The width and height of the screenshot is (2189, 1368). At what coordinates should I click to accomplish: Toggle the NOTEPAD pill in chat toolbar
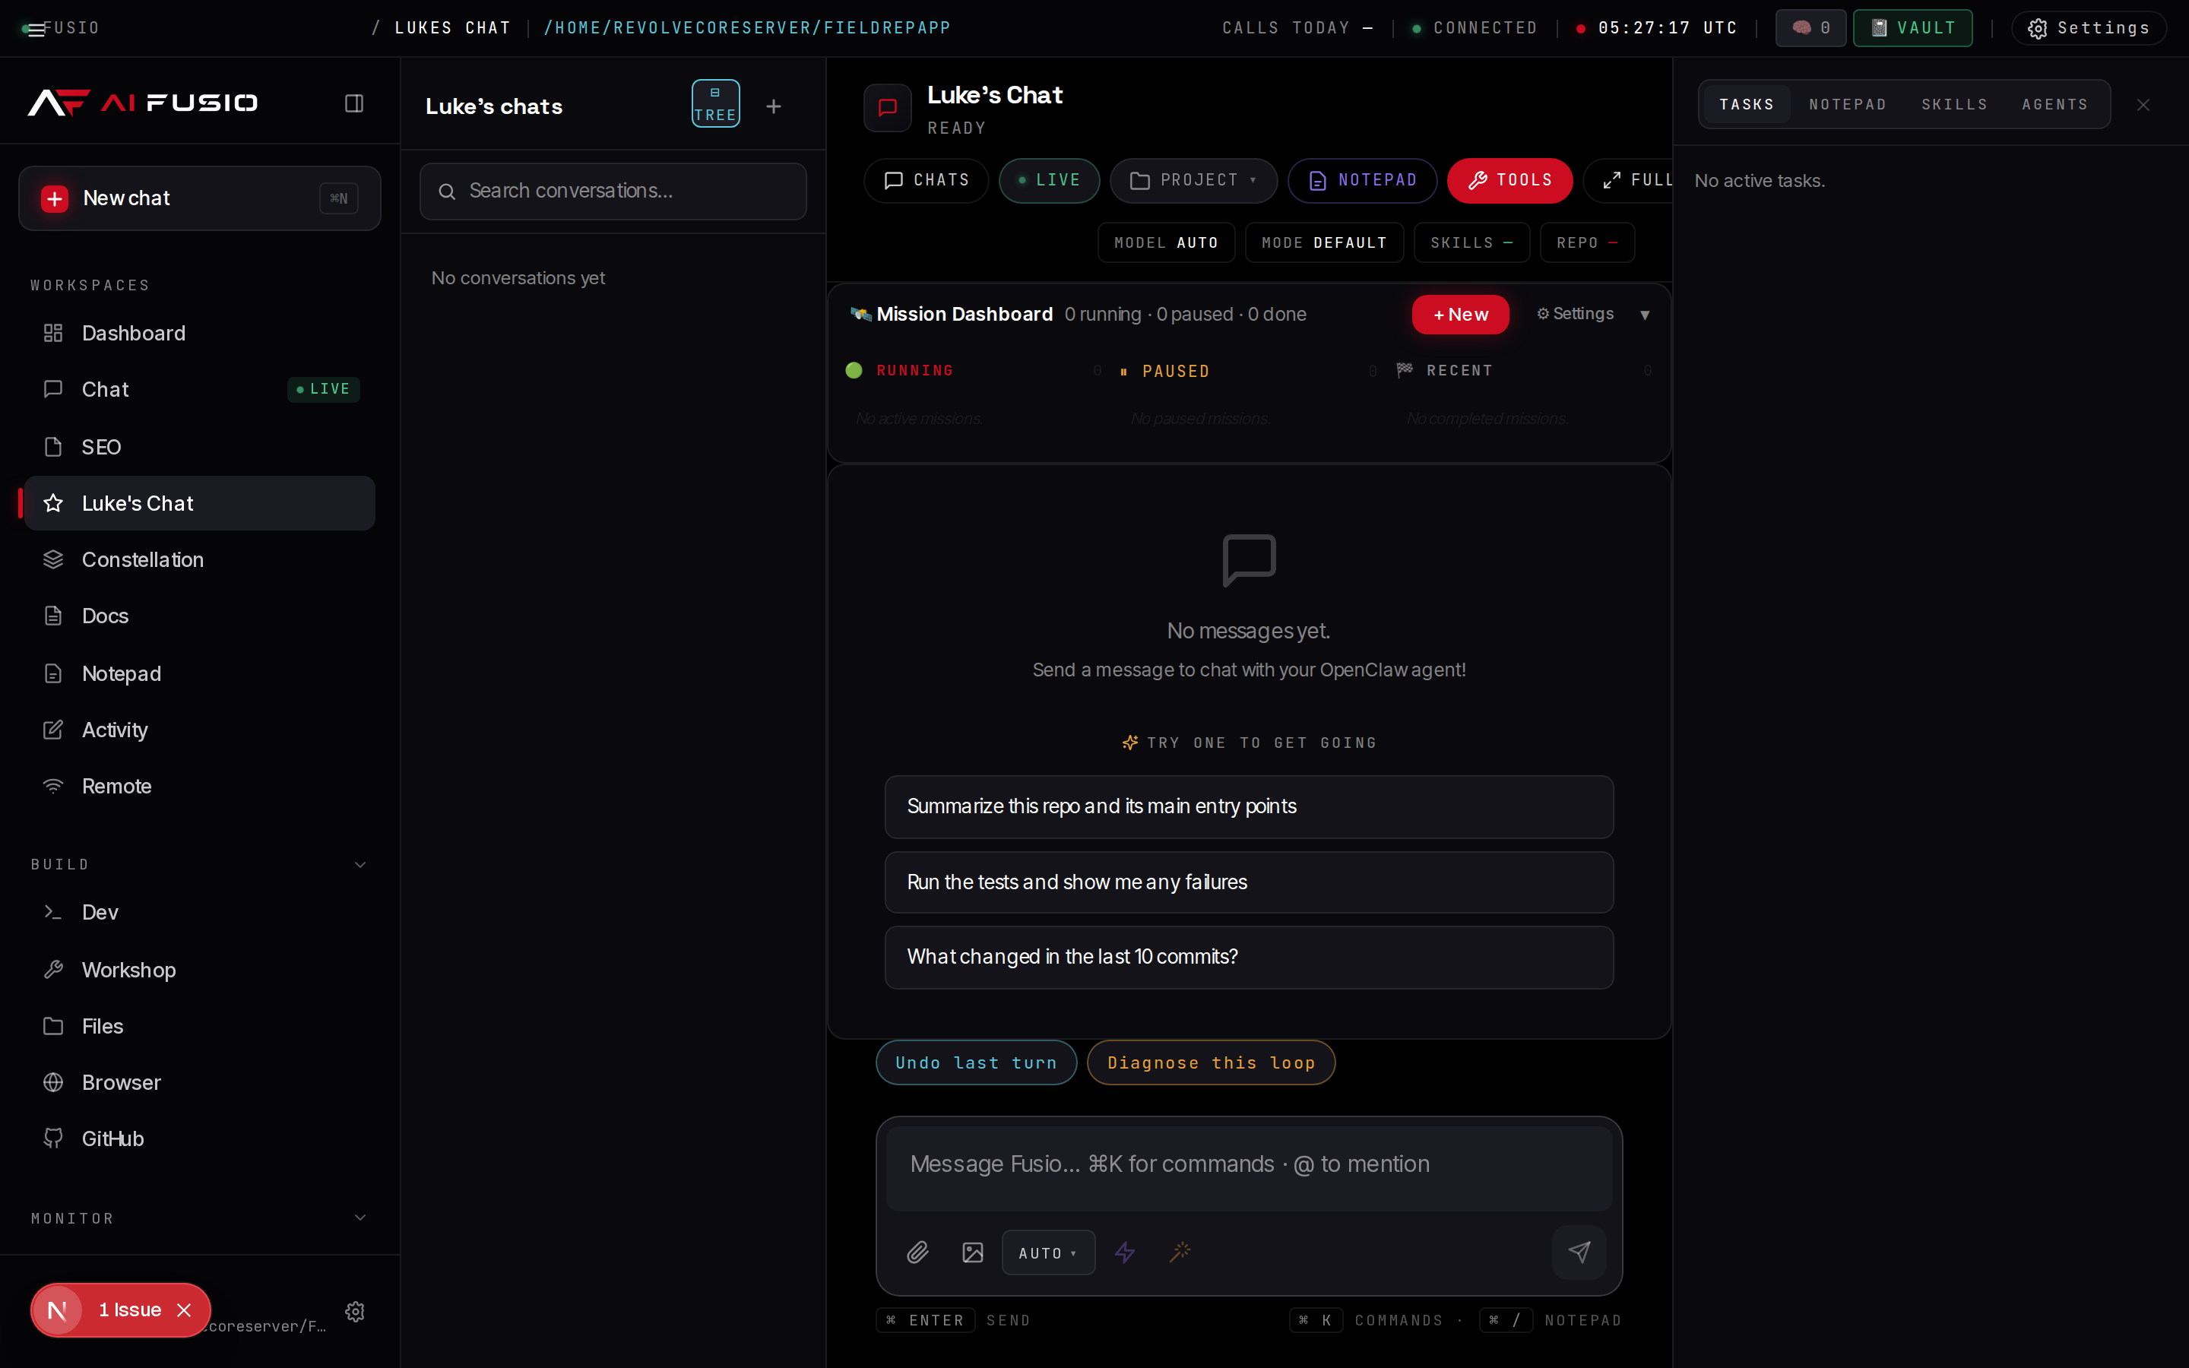1362,180
